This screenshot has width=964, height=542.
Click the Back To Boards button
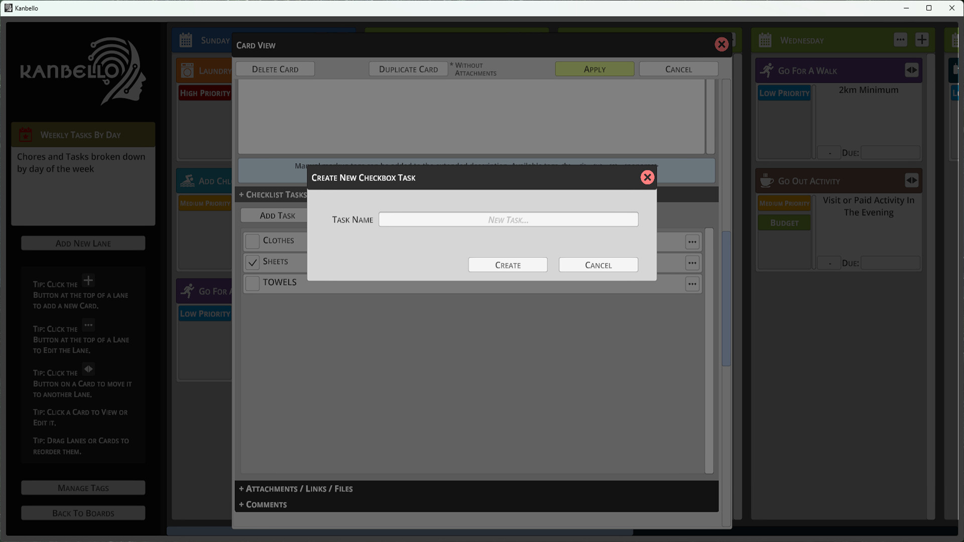click(83, 513)
